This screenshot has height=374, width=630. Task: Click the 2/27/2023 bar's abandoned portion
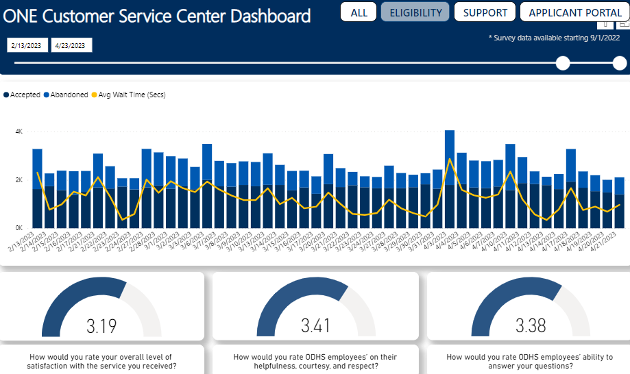(146, 168)
